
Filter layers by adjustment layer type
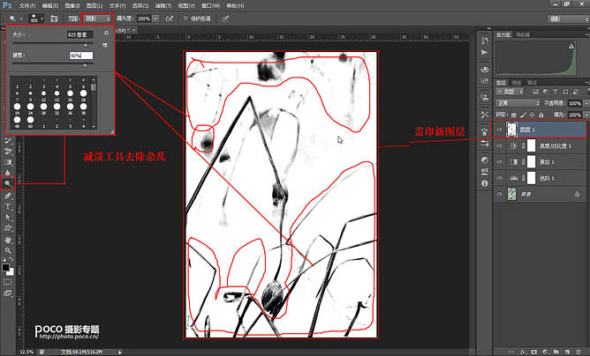546,92
